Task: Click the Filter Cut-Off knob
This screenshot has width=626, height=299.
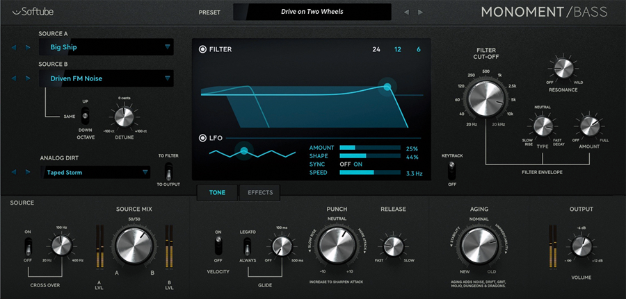Action: pos(486,98)
